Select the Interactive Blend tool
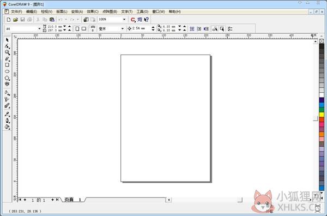Viewport: 327px width, 216px height. point(7,106)
